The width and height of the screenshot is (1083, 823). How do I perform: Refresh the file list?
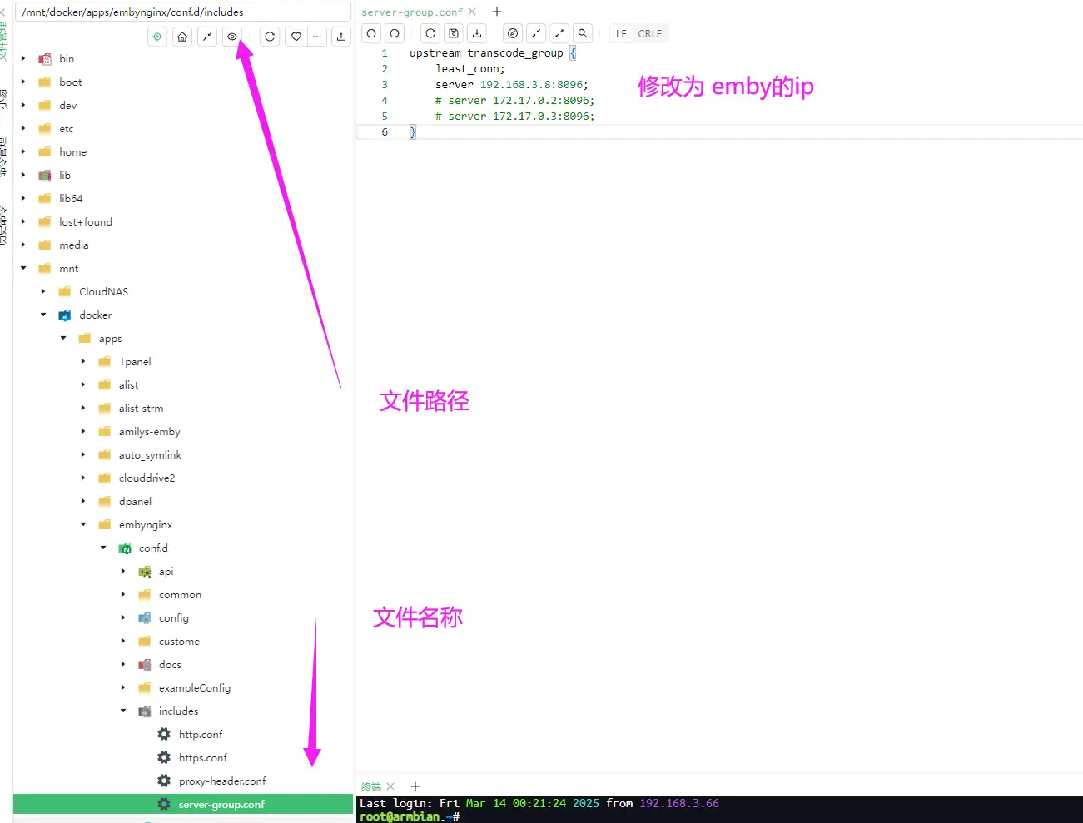click(x=269, y=36)
